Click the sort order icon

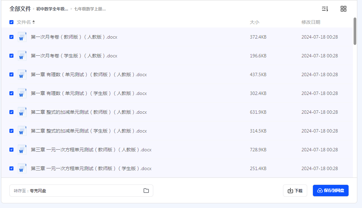click(325, 9)
